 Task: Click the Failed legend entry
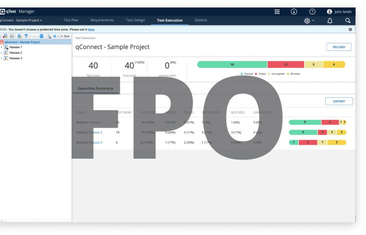pyautogui.click(x=260, y=74)
